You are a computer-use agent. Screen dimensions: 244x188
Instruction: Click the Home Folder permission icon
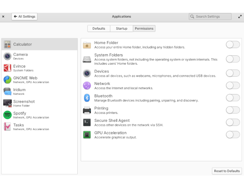point(87,45)
